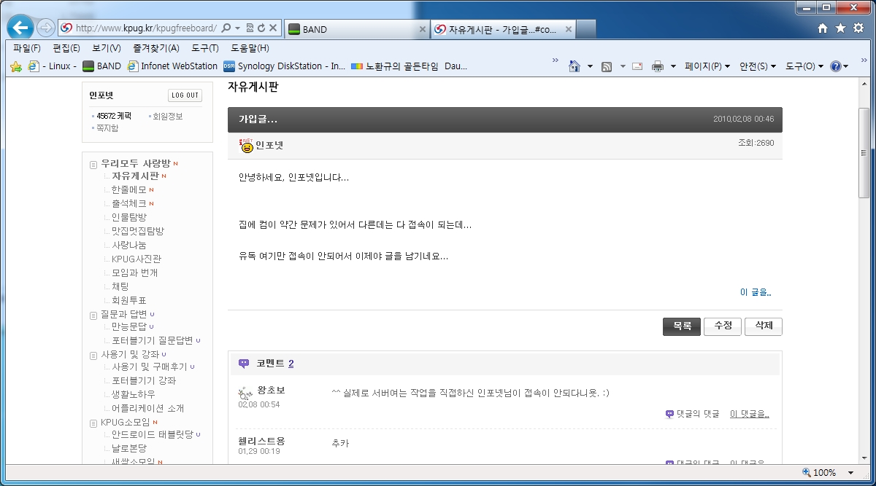Expand the feeds dropdown arrow
The width and height of the screenshot is (876, 486).
pyautogui.click(x=623, y=66)
